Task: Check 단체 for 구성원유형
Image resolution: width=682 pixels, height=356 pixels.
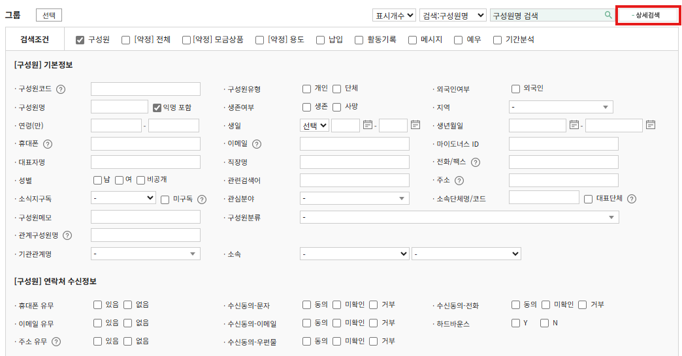Action: pos(336,89)
